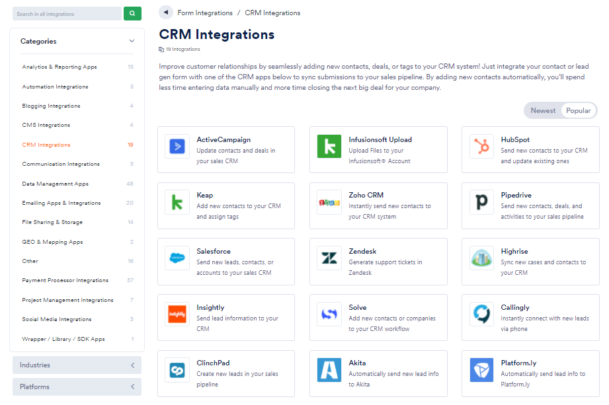Click Keap's 'Add new contacts' description

click(239, 211)
